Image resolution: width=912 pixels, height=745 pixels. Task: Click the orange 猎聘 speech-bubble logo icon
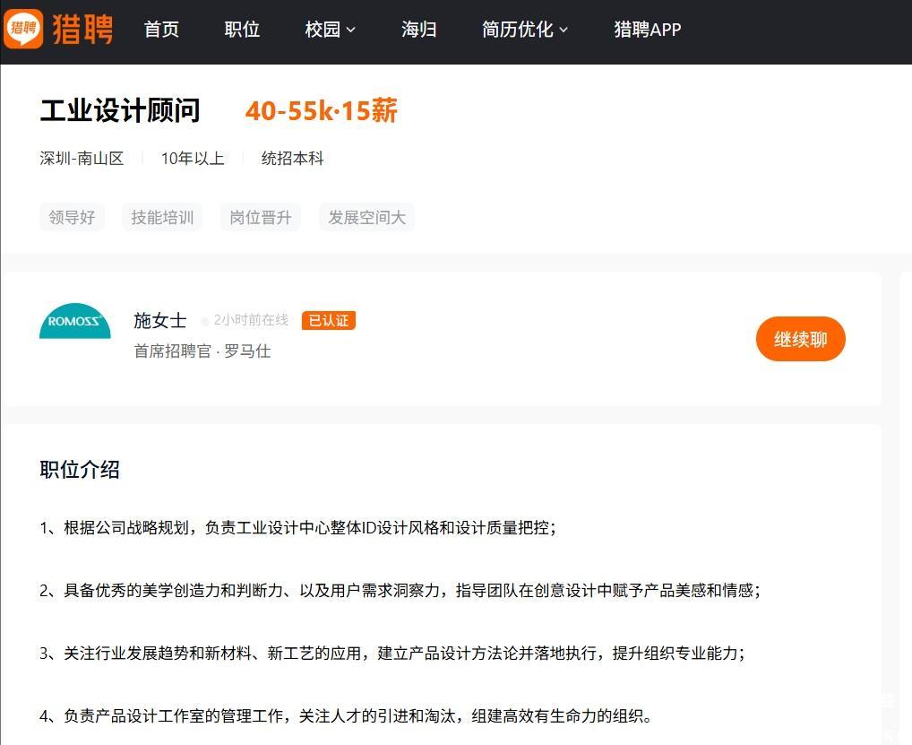22,29
